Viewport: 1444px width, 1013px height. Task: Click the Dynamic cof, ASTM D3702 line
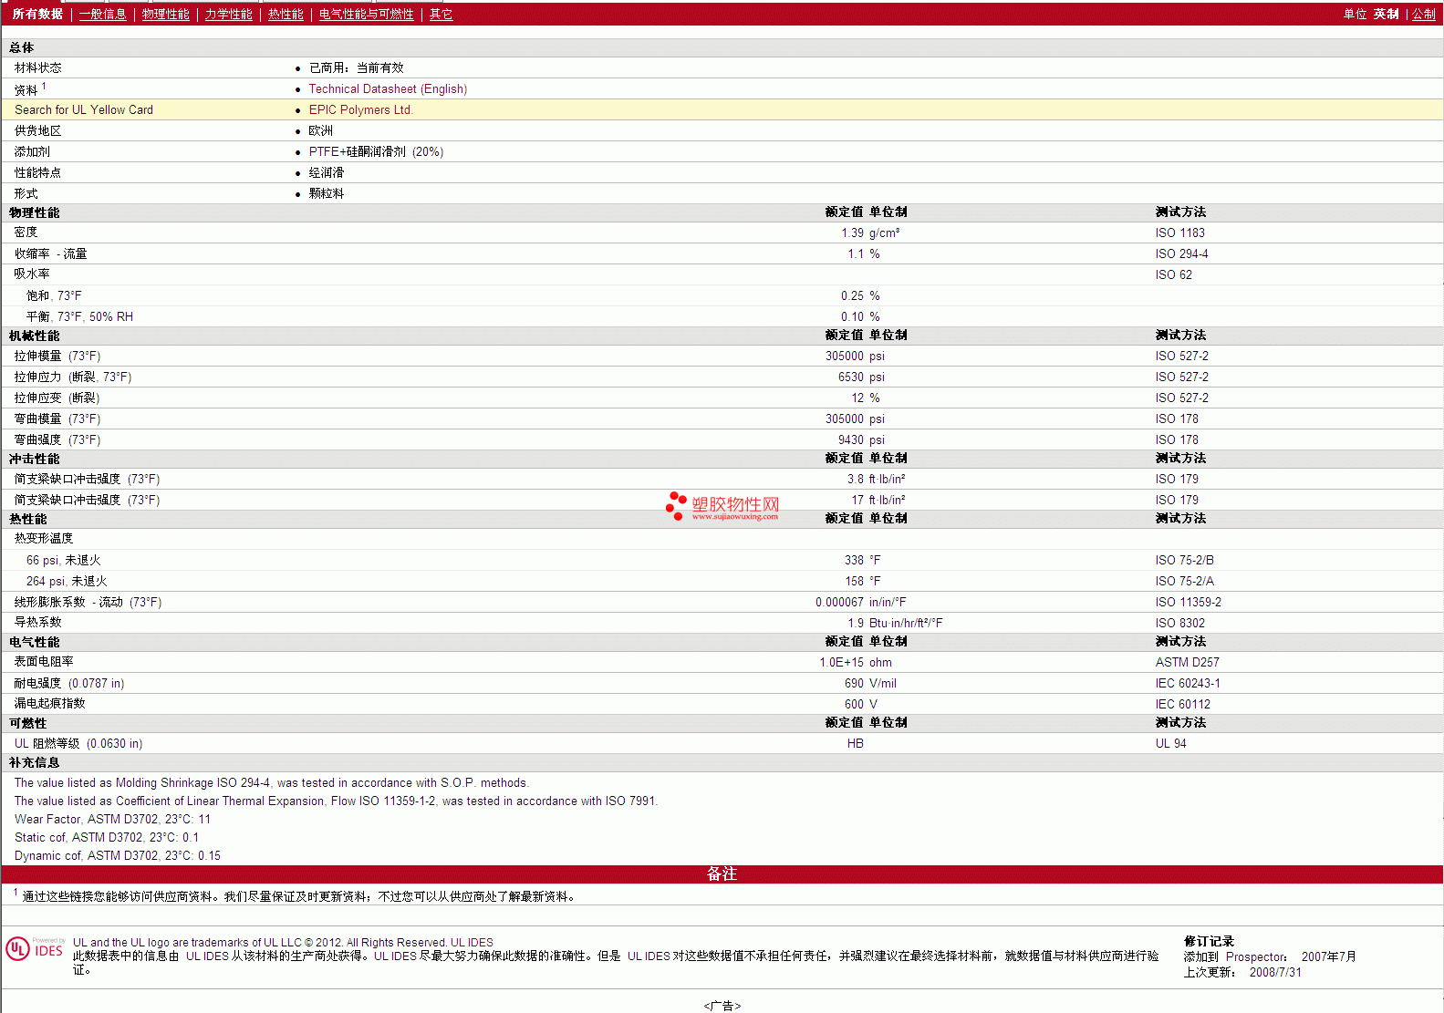[117, 856]
